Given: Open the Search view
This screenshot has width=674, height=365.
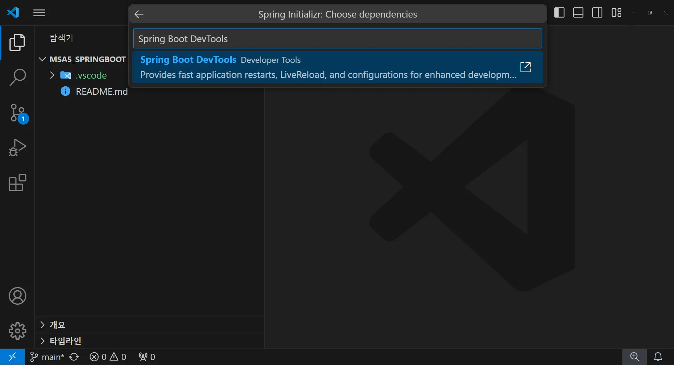Looking at the screenshot, I should click(x=17, y=78).
